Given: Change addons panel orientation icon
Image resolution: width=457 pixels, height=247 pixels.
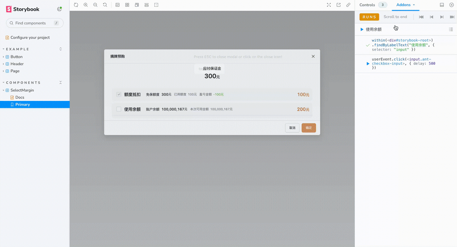Looking at the screenshot, I should [442, 5].
